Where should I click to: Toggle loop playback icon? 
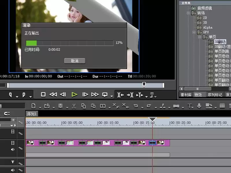pos(105,95)
